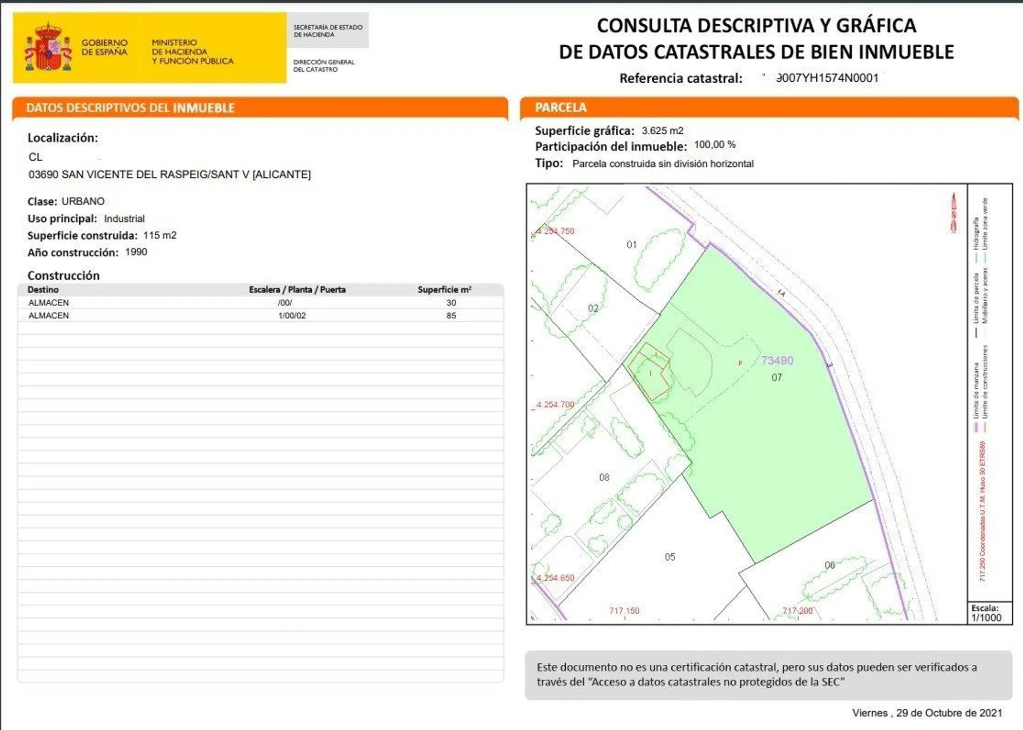
Task: Click the Superficie m² column header
Action: coord(444,290)
